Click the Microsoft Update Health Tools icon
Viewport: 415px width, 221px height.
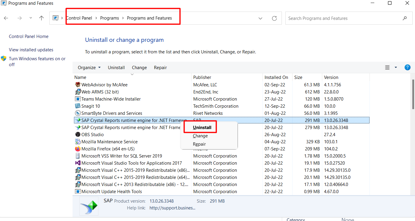pos(78,192)
